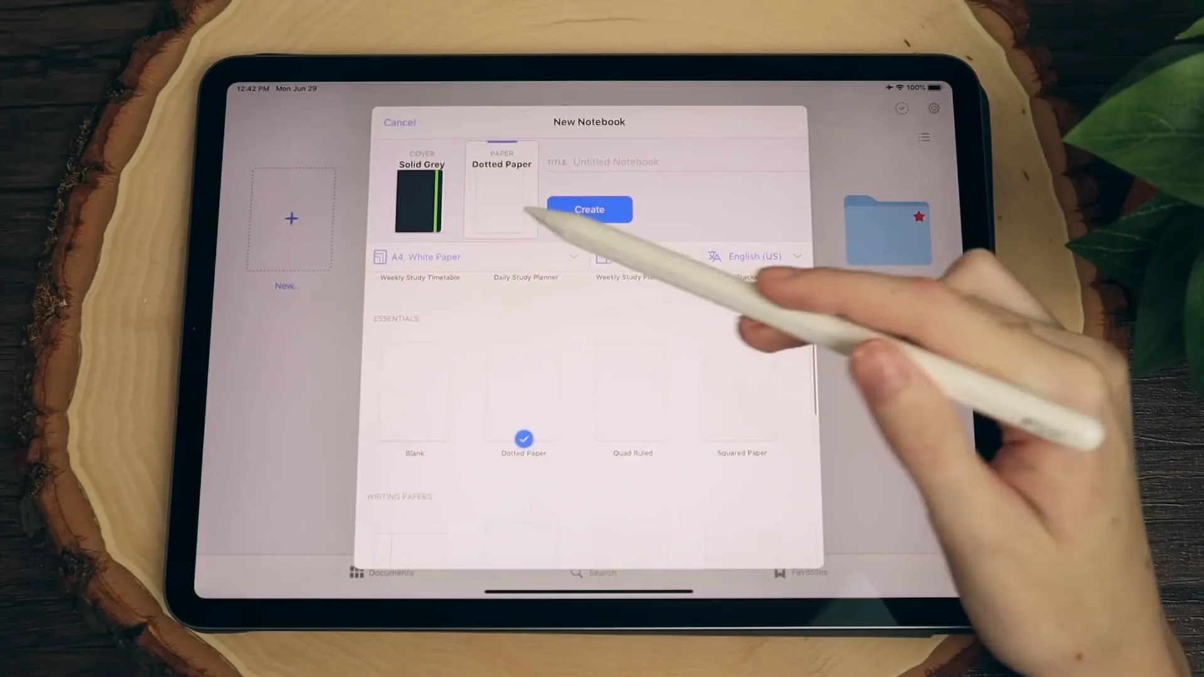Click the Create button
1204x677 pixels.
589,209
